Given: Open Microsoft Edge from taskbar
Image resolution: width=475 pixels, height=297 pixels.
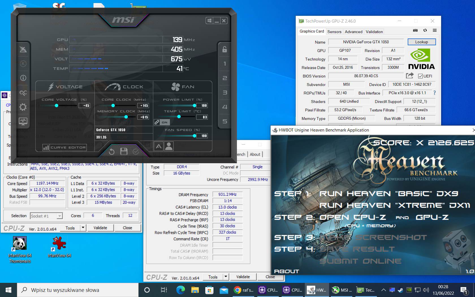Looking at the screenshot, I should point(180,290).
